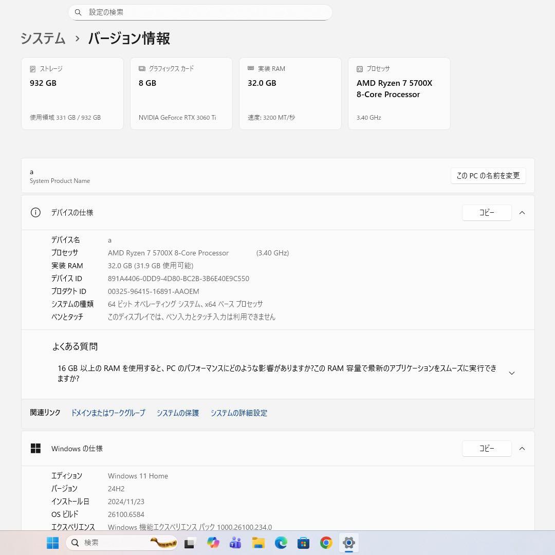Screen dimensions: 555x555
Task: Click the info icon beside デバイスの仕様
Action: tap(35, 212)
